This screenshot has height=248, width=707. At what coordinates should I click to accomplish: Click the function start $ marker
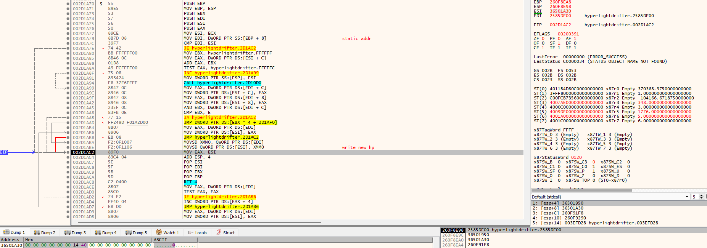(101, 4)
